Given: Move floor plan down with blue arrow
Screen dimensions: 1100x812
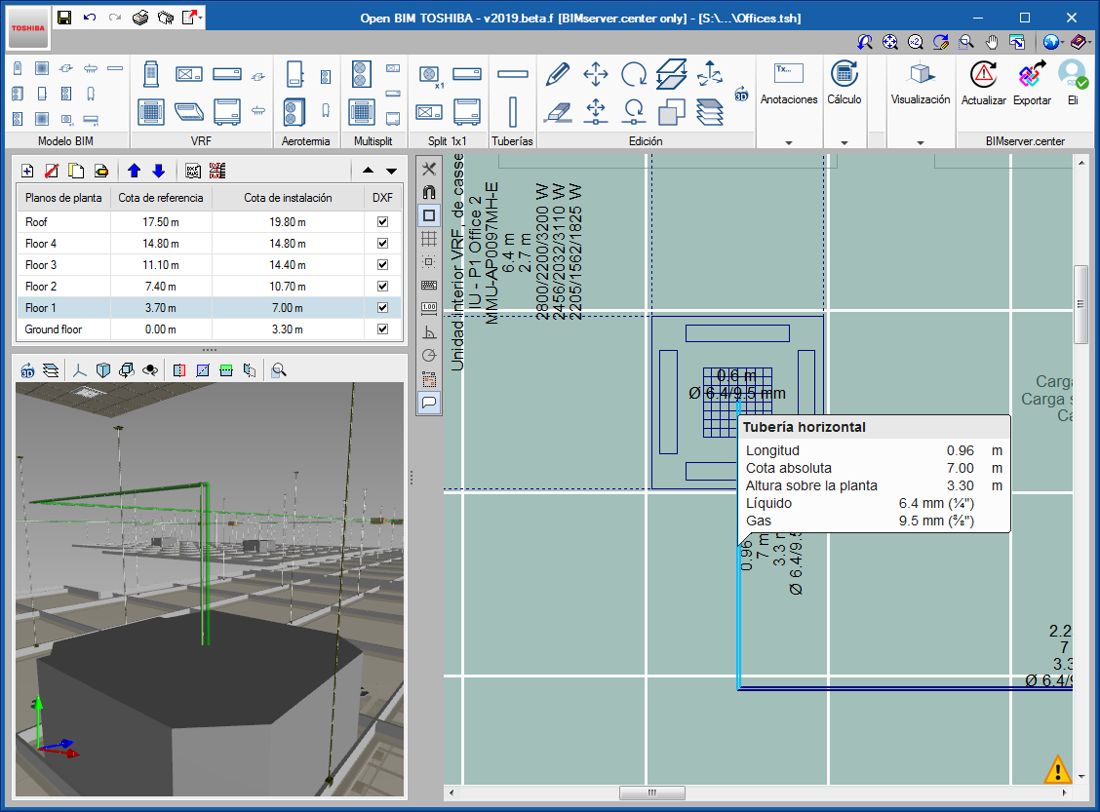Looking at the screenshot, I should (159, 171).
